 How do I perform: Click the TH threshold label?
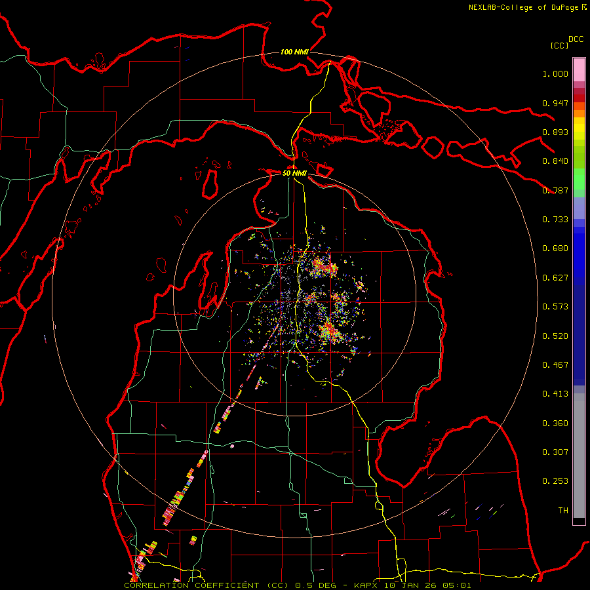[563, 511]
